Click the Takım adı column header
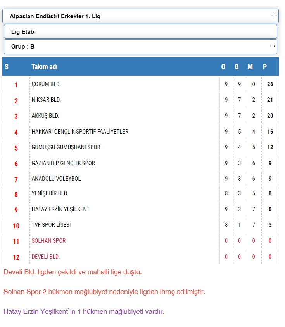This screenshot has width=285, height=327. tap(45, 67)
